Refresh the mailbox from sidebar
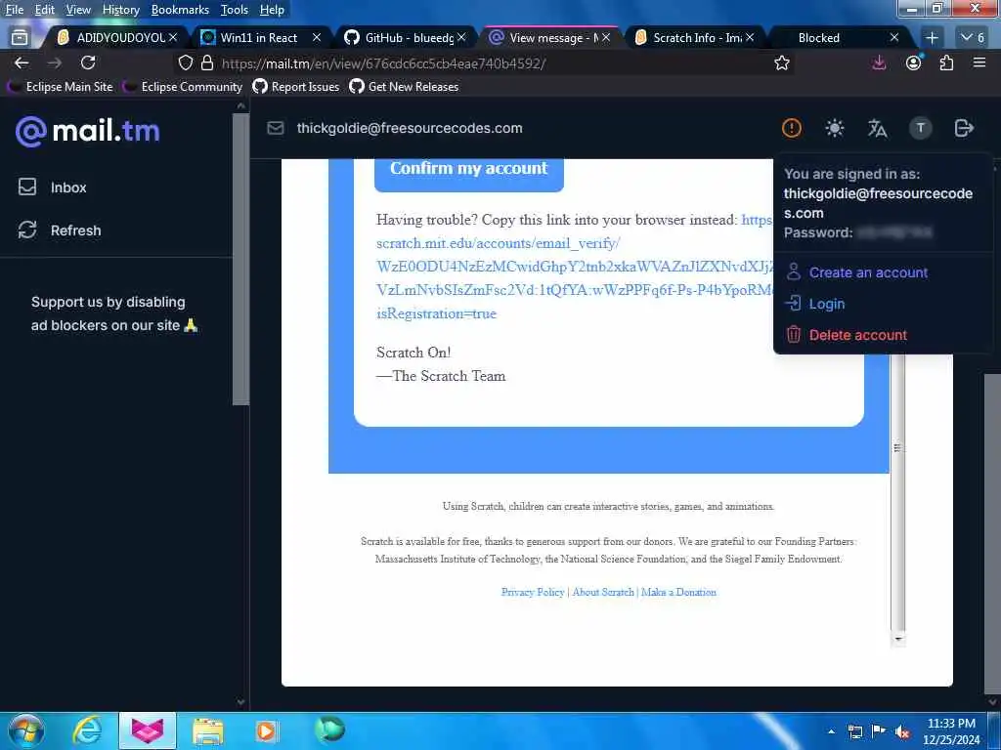This screenshot has height=750, width=1001. (60, 230)
